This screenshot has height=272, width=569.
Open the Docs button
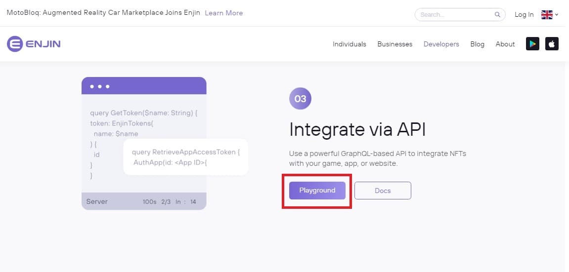click(x=383, y=191)
